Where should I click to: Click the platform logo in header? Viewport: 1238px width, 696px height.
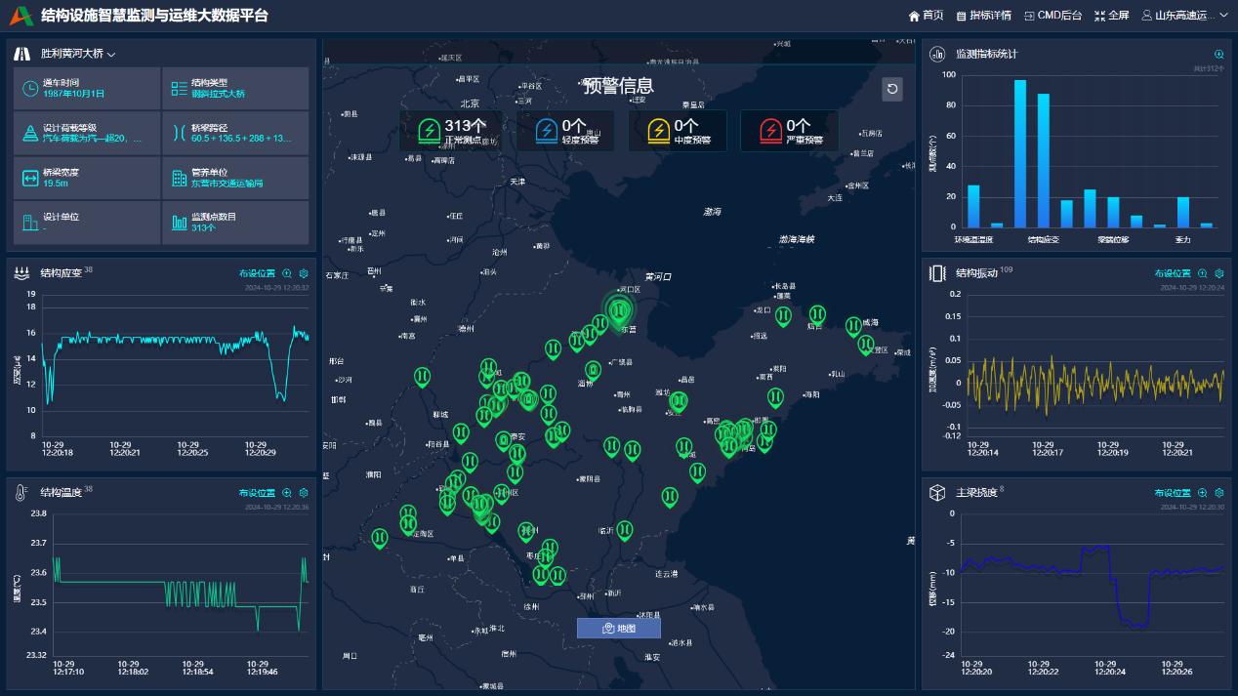pos(21,16)
